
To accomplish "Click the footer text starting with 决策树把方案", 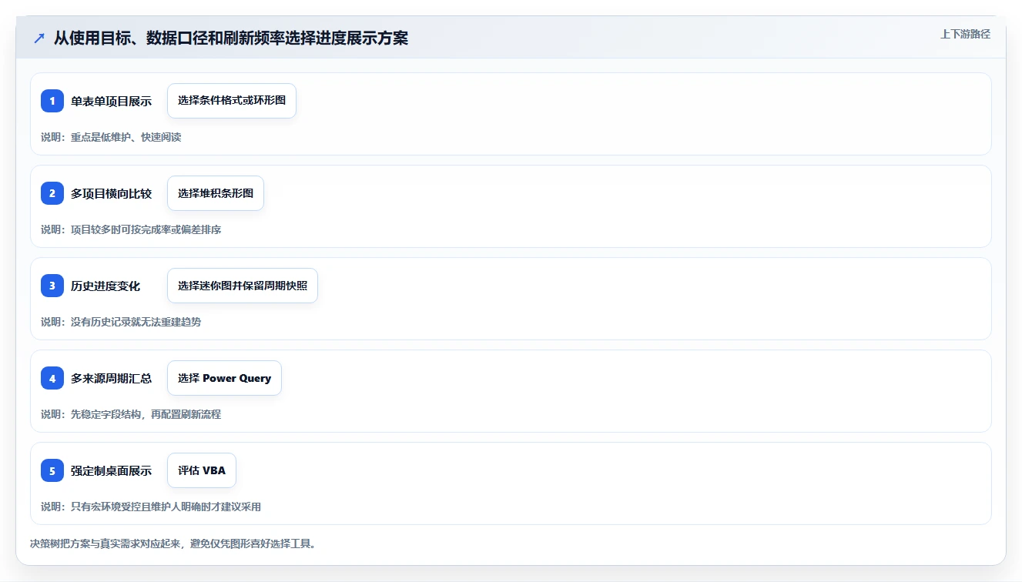I will click(173, 544).
